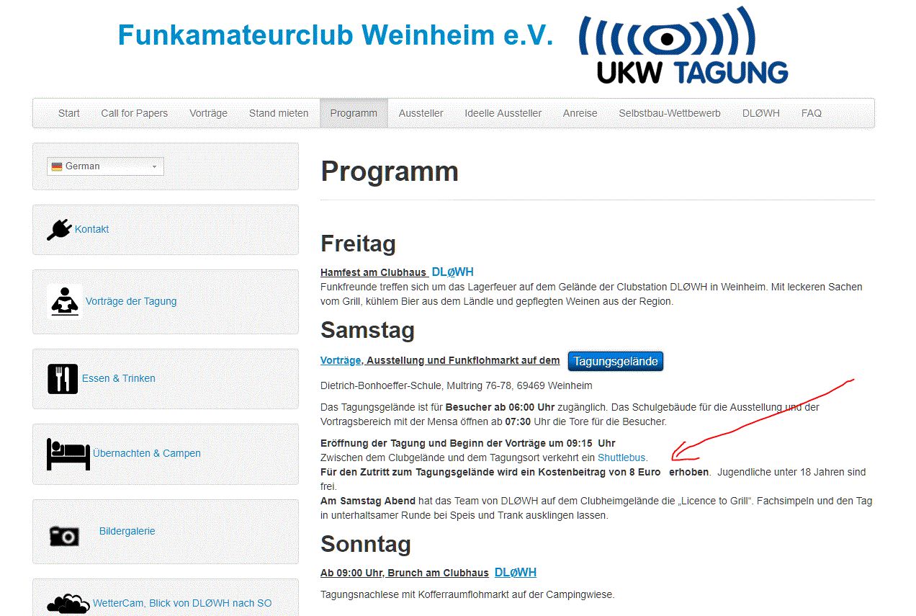
Task: Click the DLØWH link under Freitag
Action: 452,272
